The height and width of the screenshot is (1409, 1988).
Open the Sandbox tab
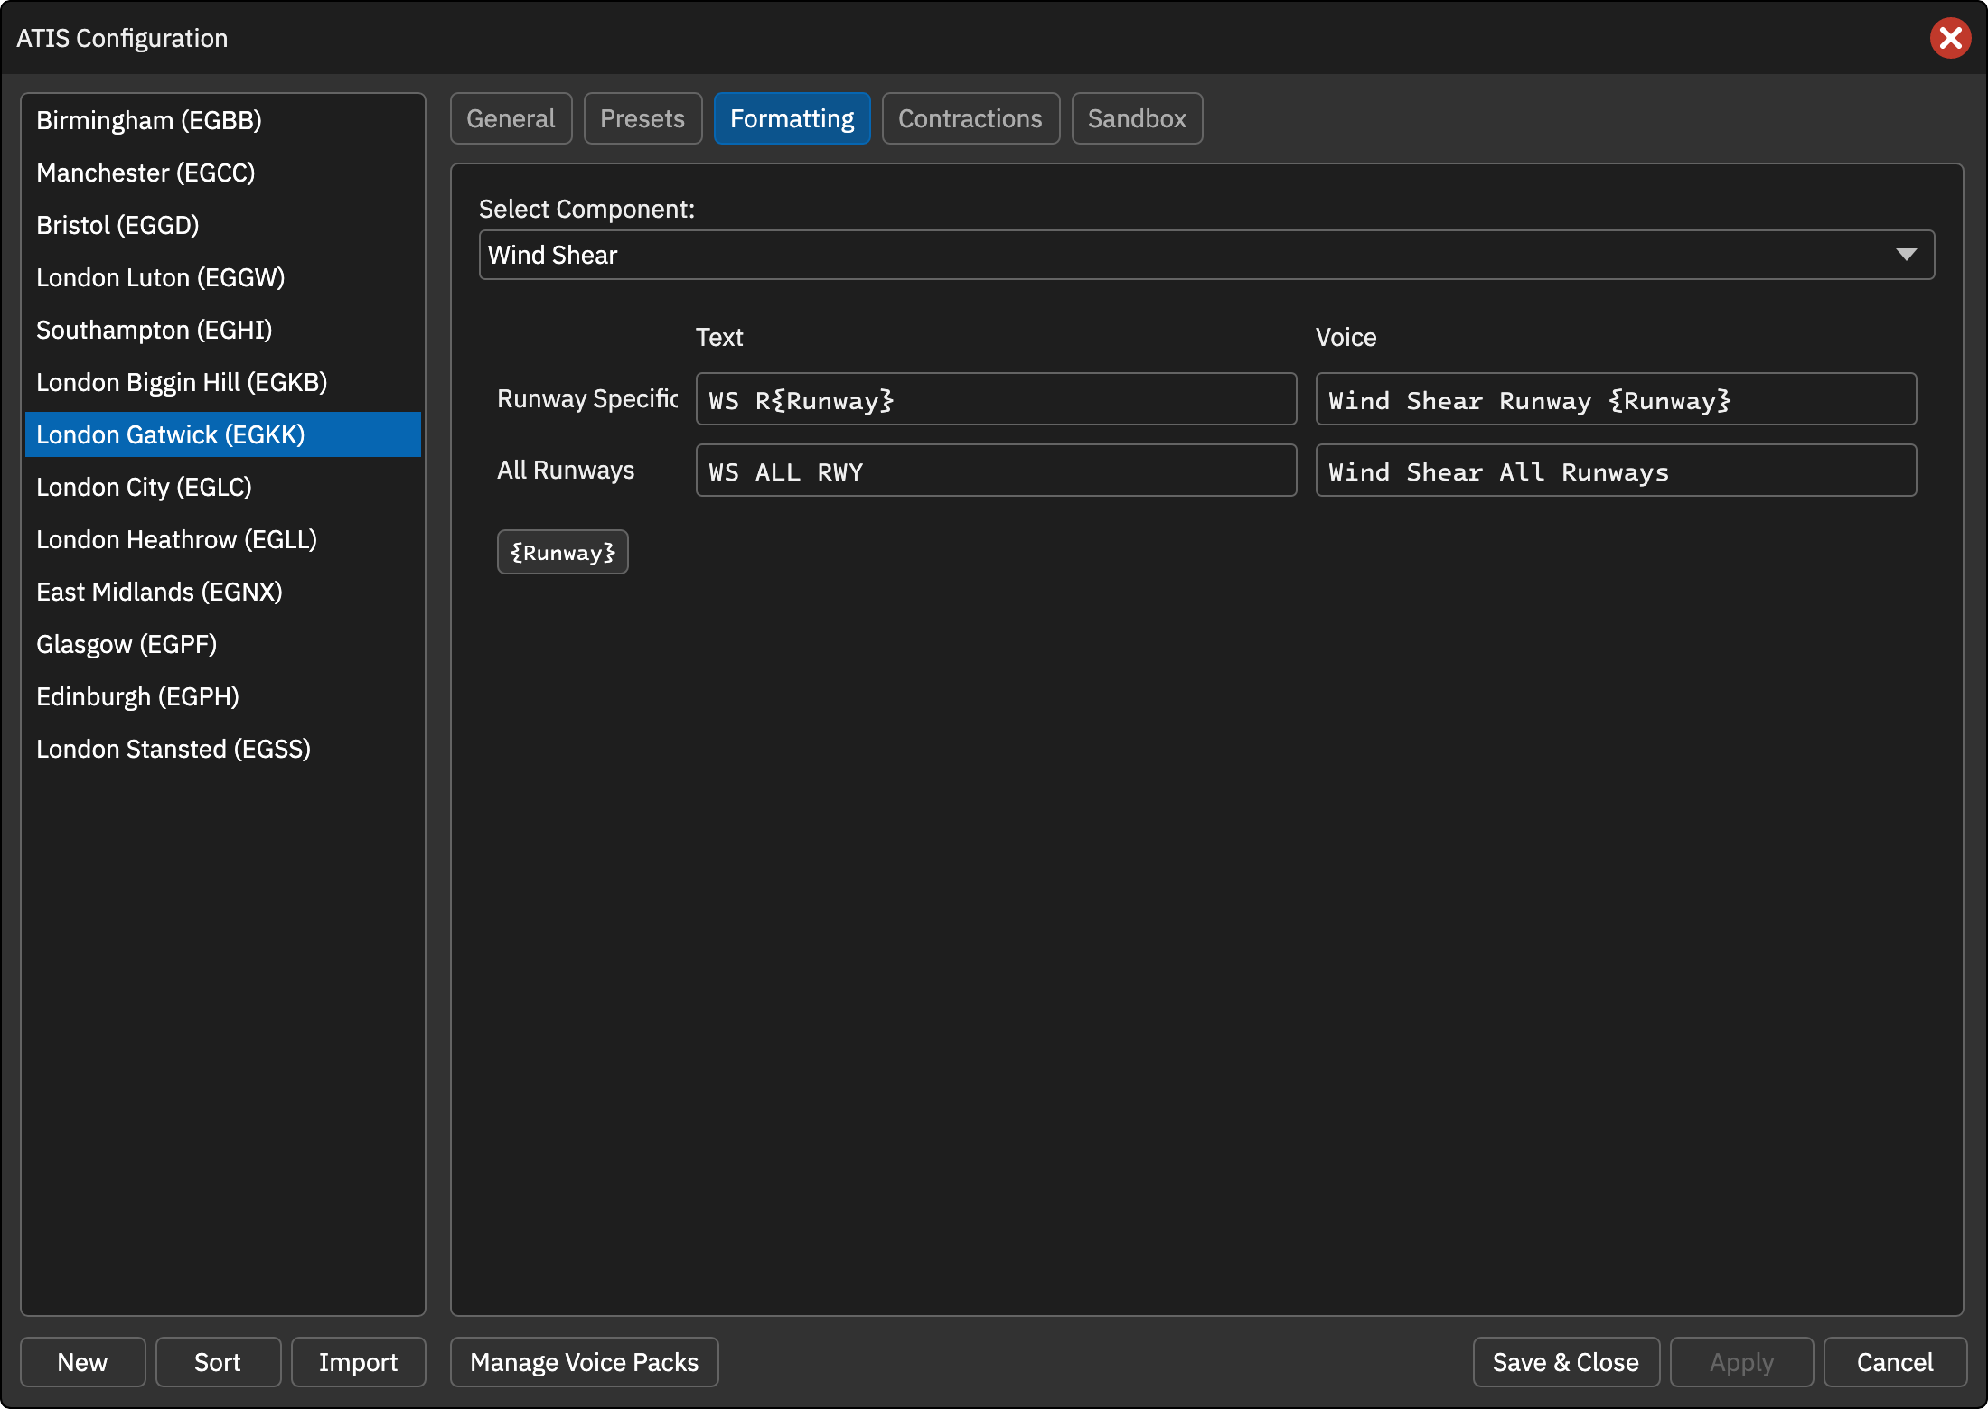click(x=1137, y=118)
